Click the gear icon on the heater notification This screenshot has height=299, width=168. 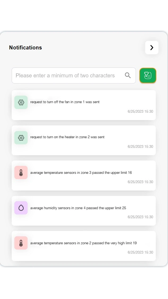coord(21,138)
